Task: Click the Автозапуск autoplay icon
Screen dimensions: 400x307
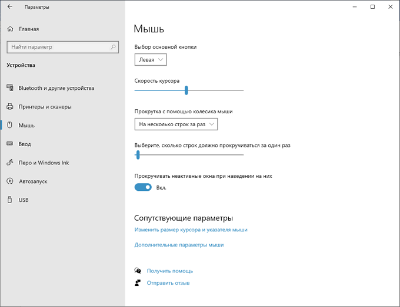Action: 10,181
